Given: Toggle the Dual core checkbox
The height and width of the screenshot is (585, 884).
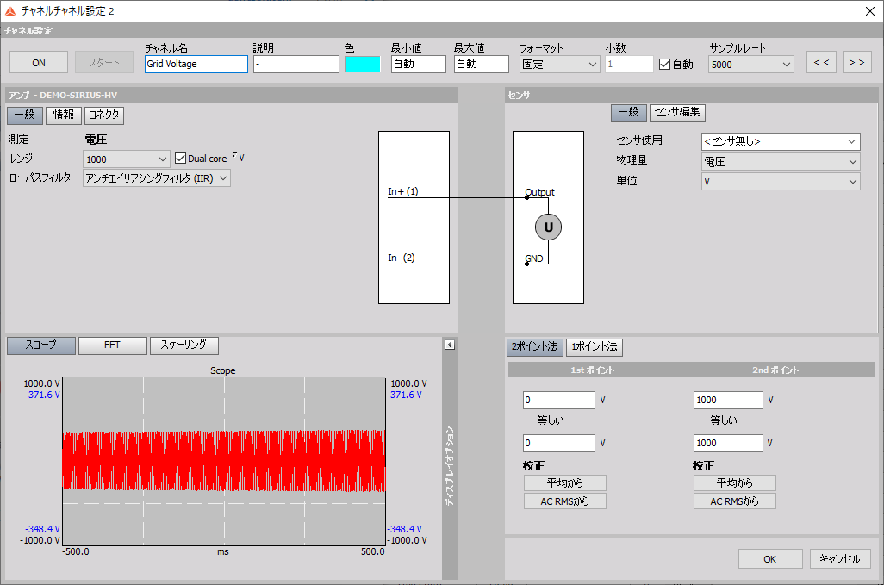Looking at the screenshot, I should [180, 159].
